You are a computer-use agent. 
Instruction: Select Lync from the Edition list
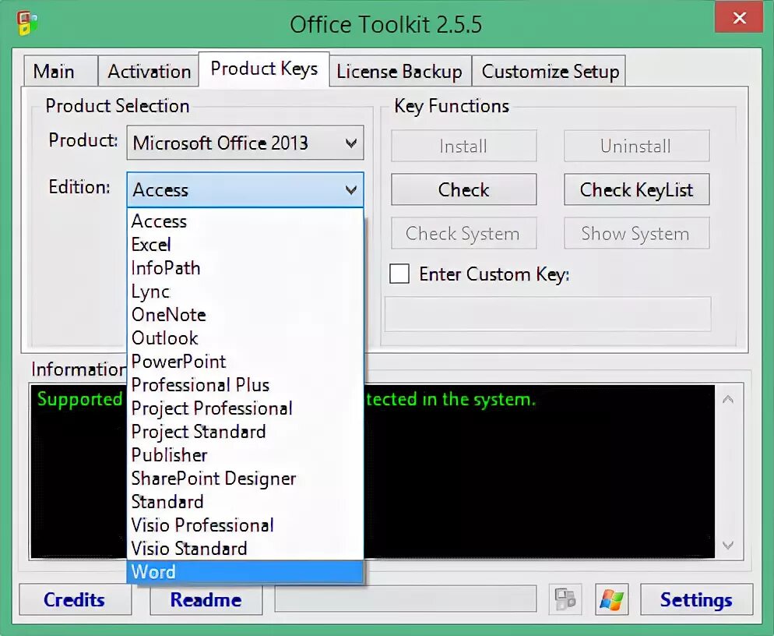coord(245,291)
